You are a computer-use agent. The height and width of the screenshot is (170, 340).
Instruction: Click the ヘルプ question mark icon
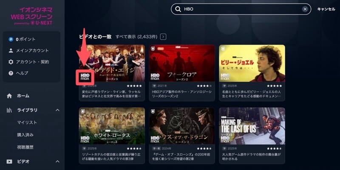click(x=11, y=73)
